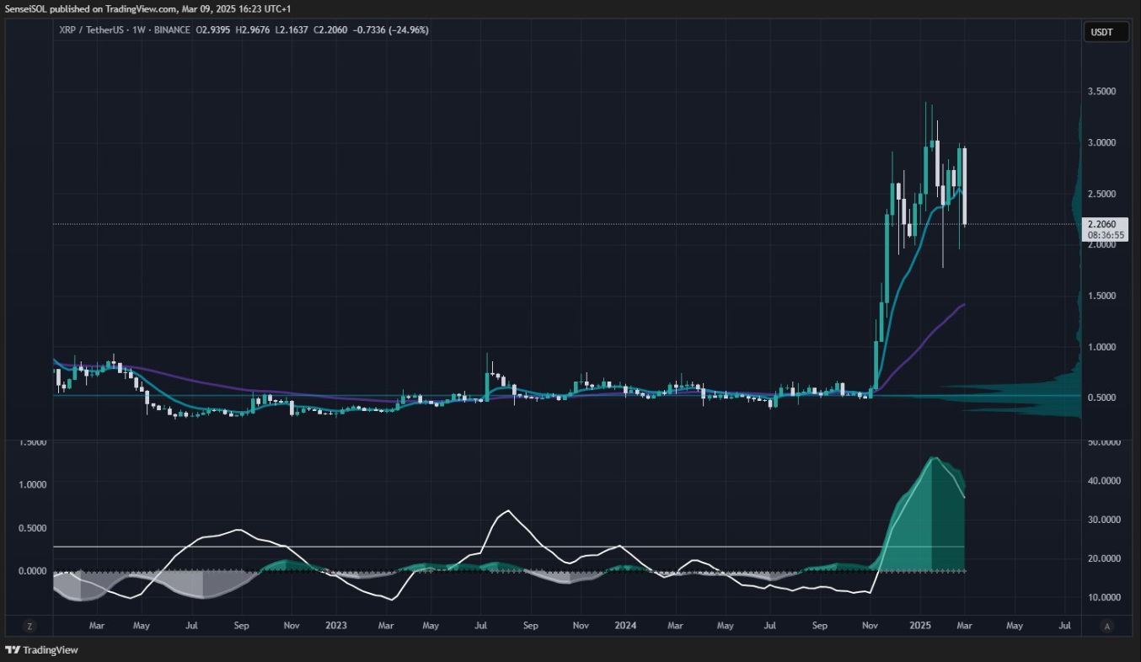Viewport: 1141px width, 662px height.
Task: Click the 2025 time axis label
Action: pyautogui.click(x=920, y=626)
